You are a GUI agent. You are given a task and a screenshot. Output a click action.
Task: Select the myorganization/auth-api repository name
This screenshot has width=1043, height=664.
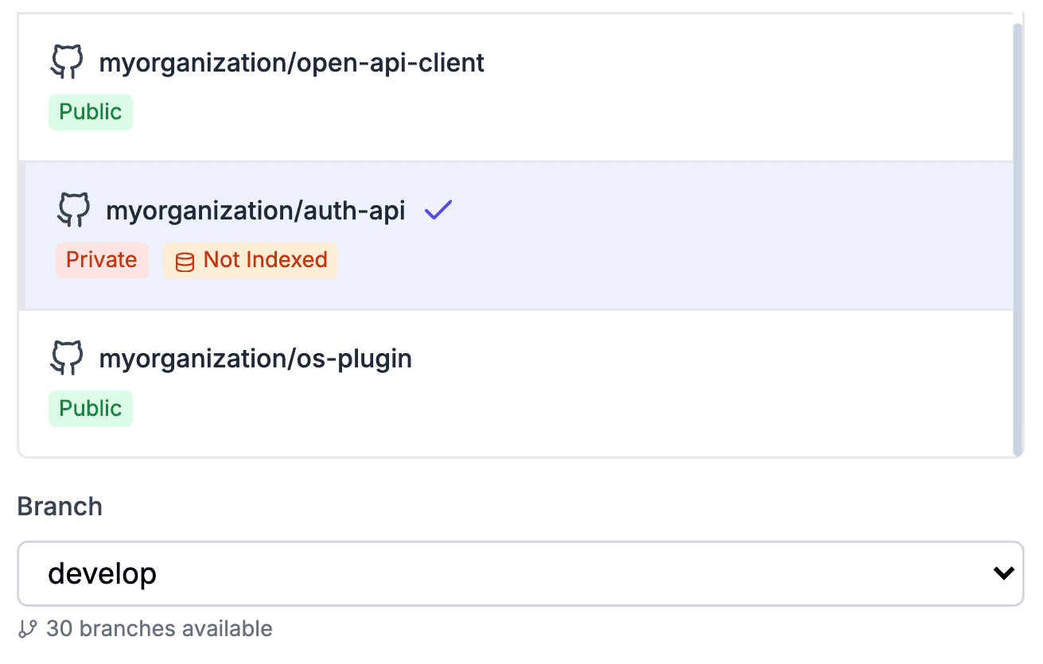pos(255,211)
